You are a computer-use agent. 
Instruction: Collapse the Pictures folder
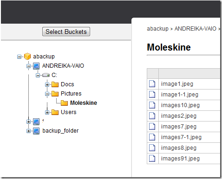[x=47, y=94]
